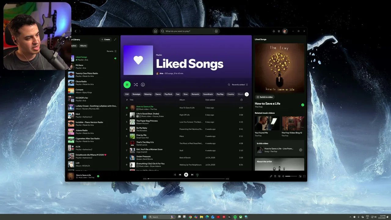Open the Recently added sort dropdown
This screenshot has width=391, height=220.
[x=240, y=85]
